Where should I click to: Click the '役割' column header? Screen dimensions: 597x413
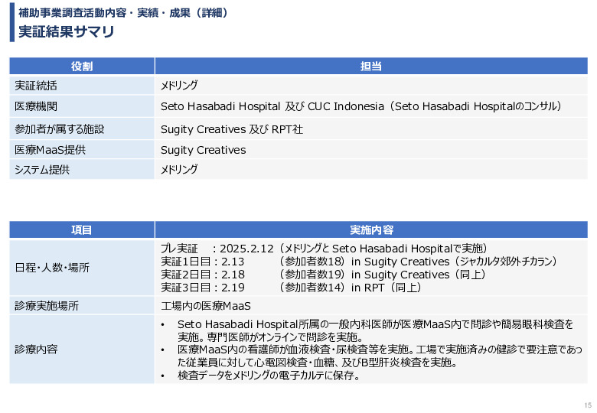(82, 67)
